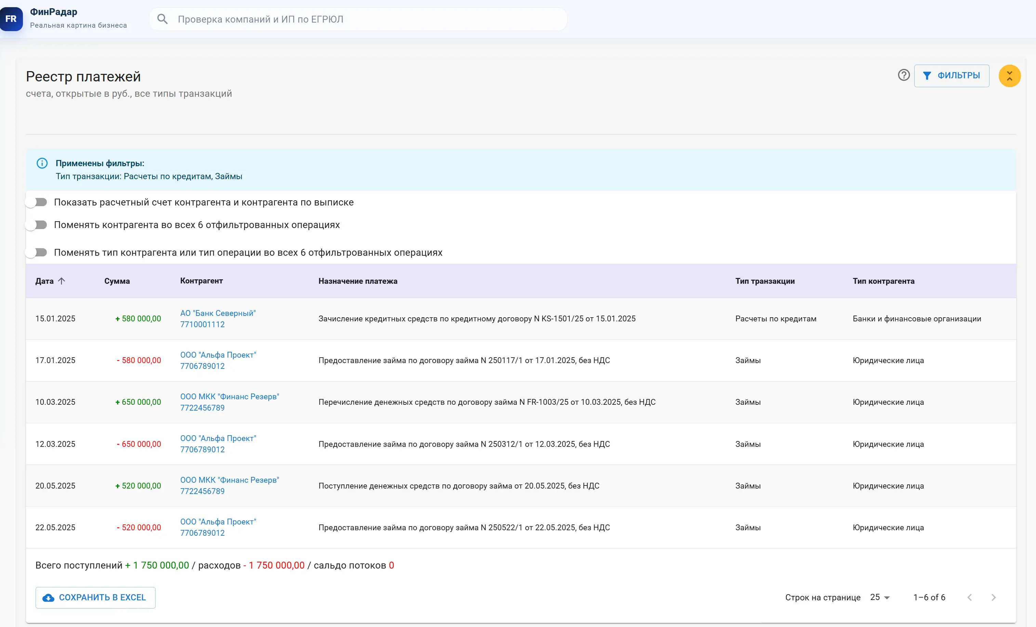1036x627 pixels.
Task: Click Дата column header text
Action: click(44, 281)
